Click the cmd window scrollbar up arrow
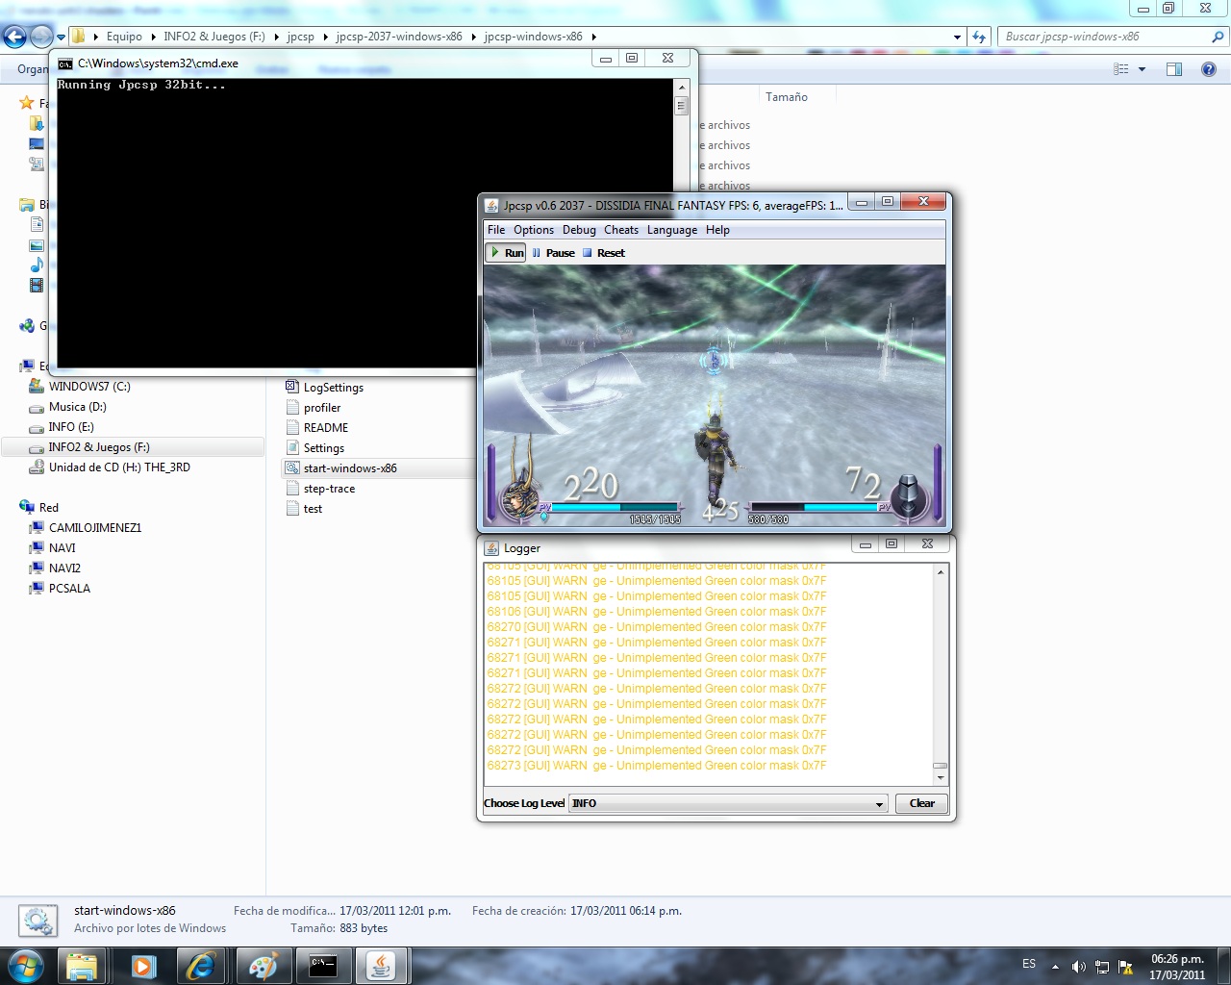Viewport: 1231px width, 985px height. point(681,87)
